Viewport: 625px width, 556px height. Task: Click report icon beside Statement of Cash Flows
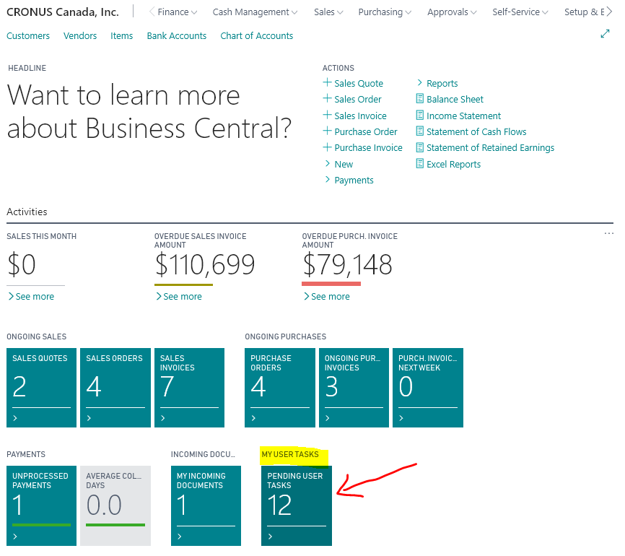[x=420, y=131]
